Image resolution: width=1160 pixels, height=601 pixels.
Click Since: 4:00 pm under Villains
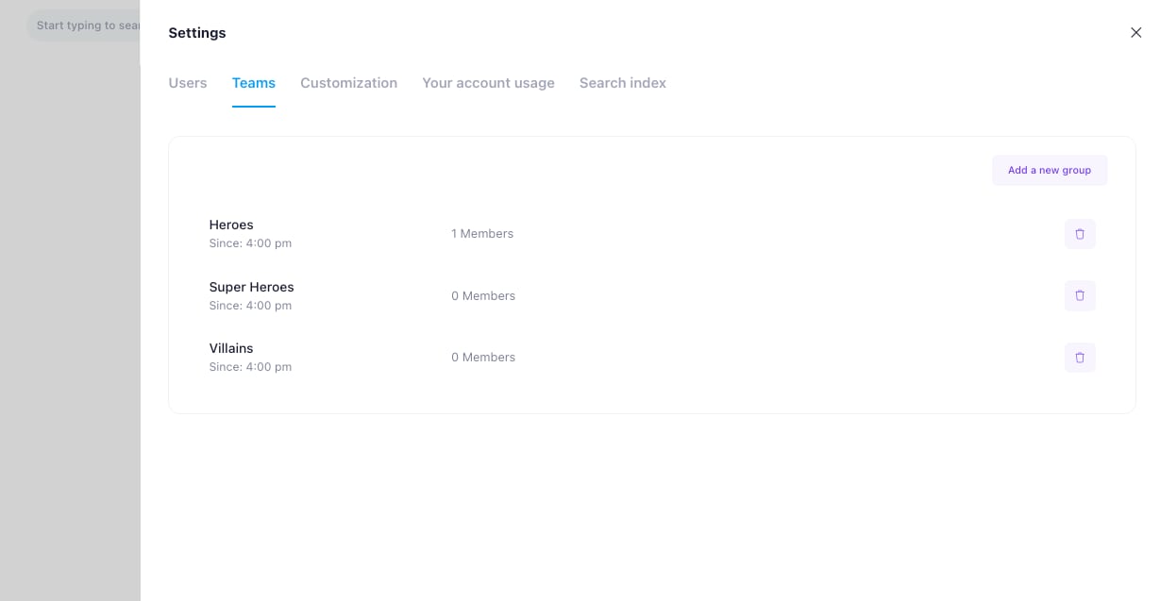(250, 367)
